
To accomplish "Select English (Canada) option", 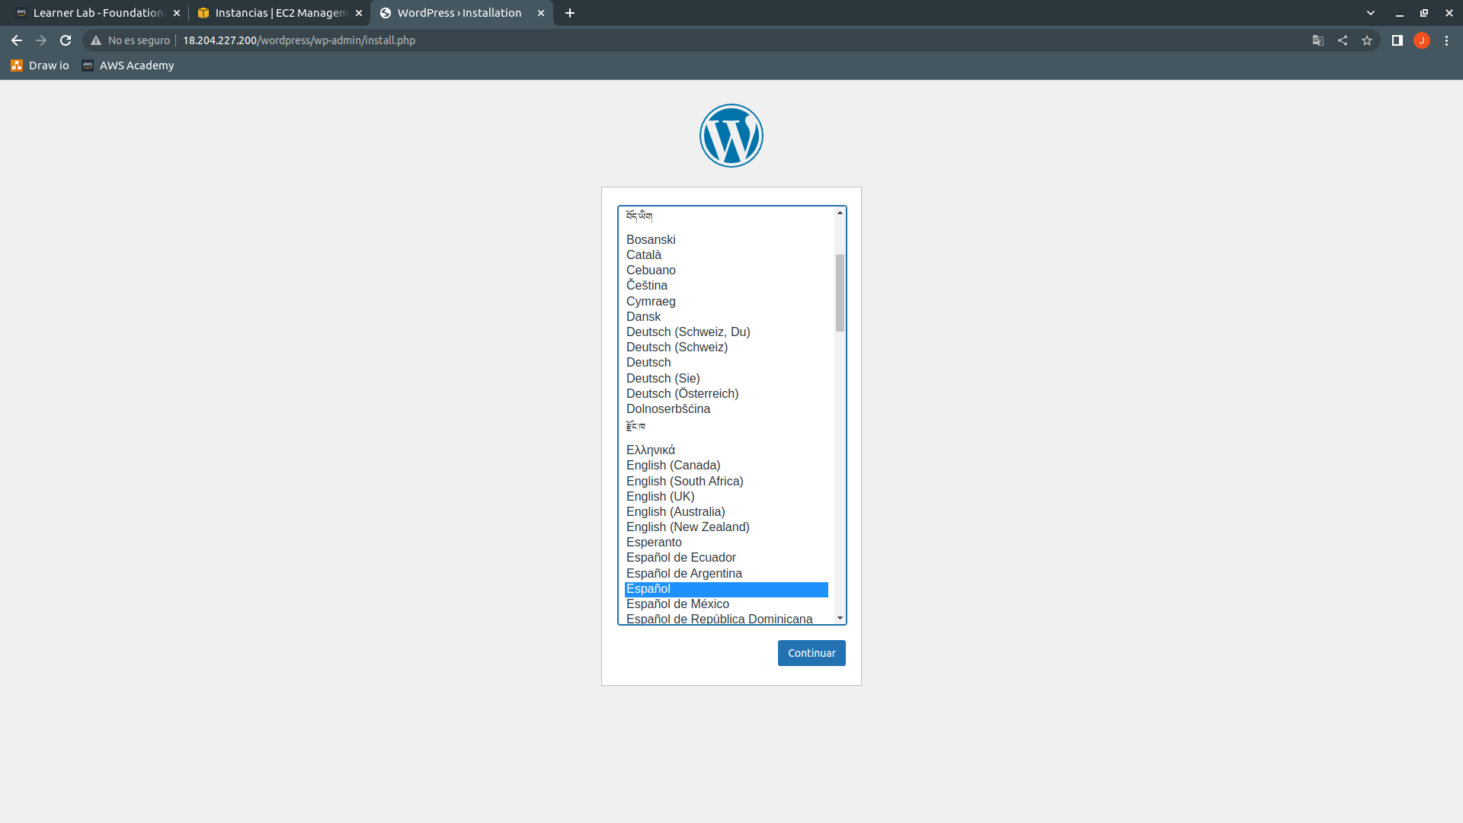I will tap(726, 465).
